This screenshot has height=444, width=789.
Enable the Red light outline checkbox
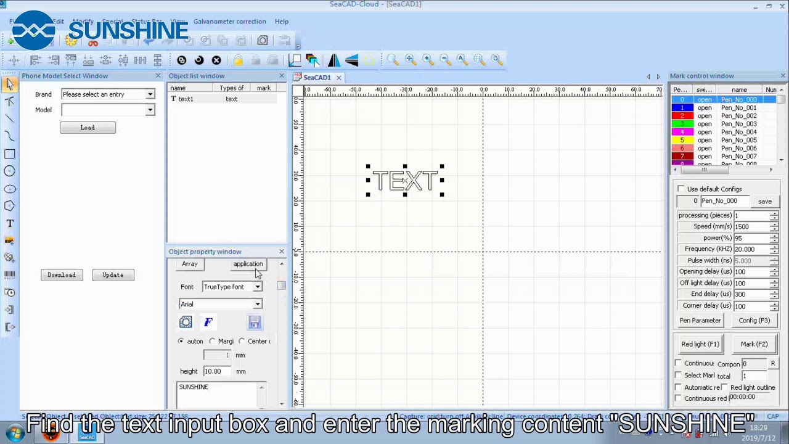click(725, 387)
